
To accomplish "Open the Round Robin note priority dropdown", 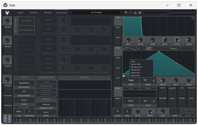I will click(x=24, y=83).
